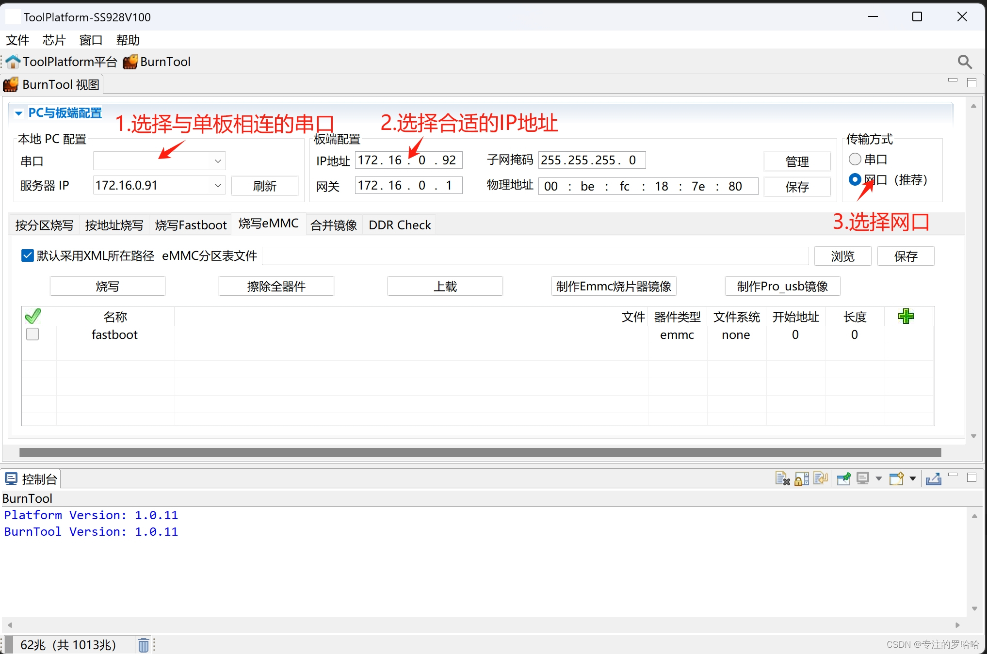Viewport: 987px width, 654px height.
Task: Click the 62兆 (共 1013兆) heap status
Action: 68,645
